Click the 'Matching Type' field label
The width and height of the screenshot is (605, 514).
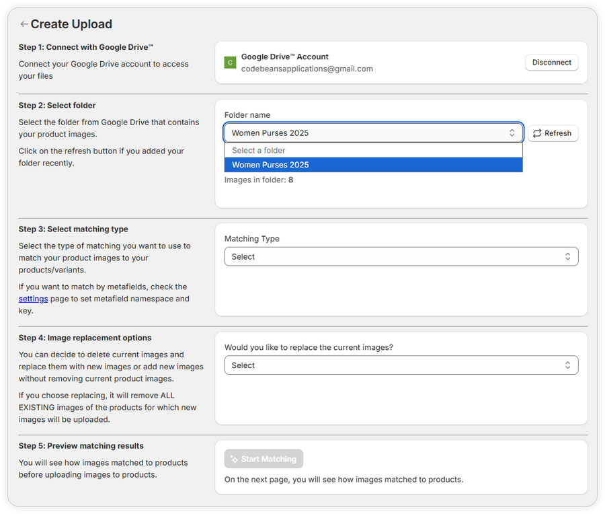click(x=252, y=239)
